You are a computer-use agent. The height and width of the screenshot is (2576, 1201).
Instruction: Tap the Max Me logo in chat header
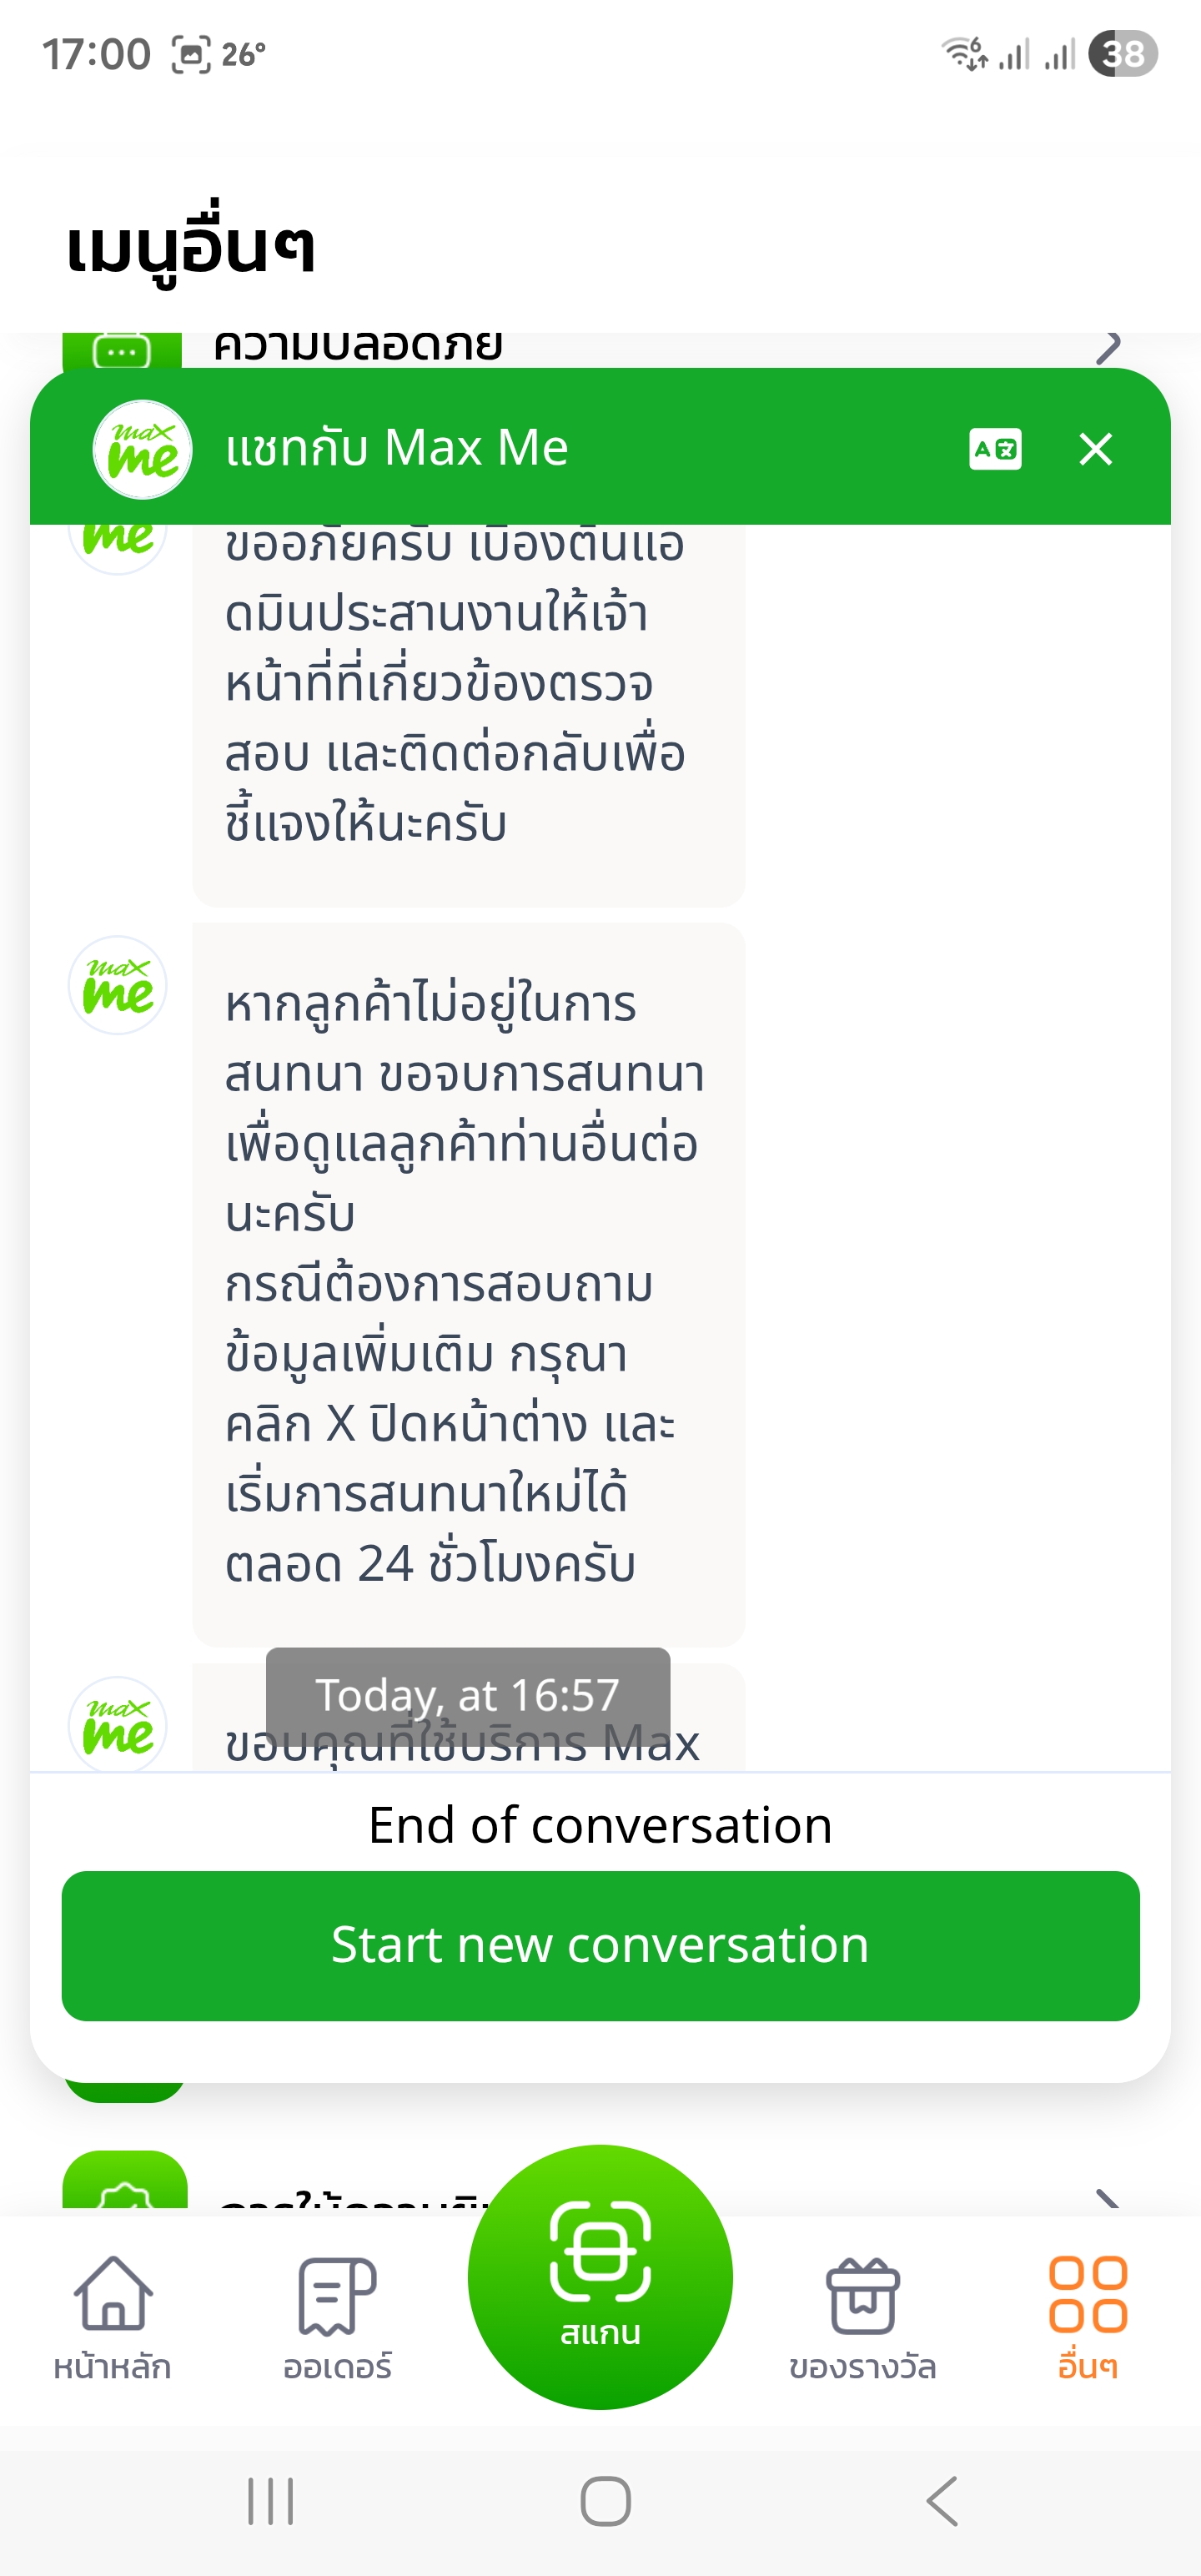[142, 449]
